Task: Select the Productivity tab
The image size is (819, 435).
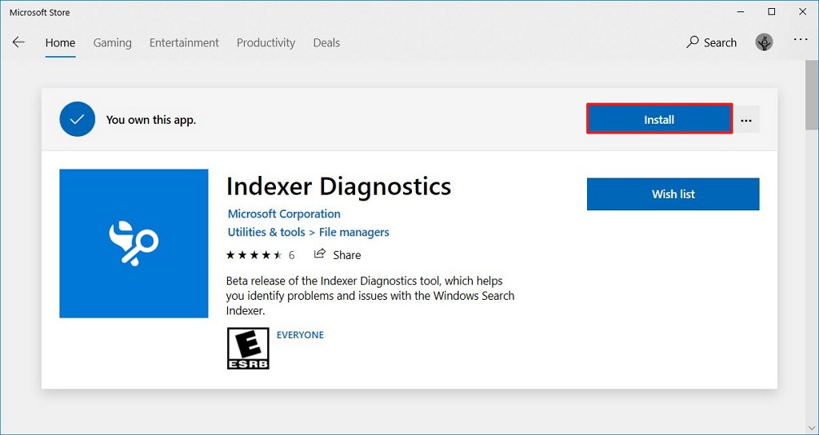Action: pos(266,43)
